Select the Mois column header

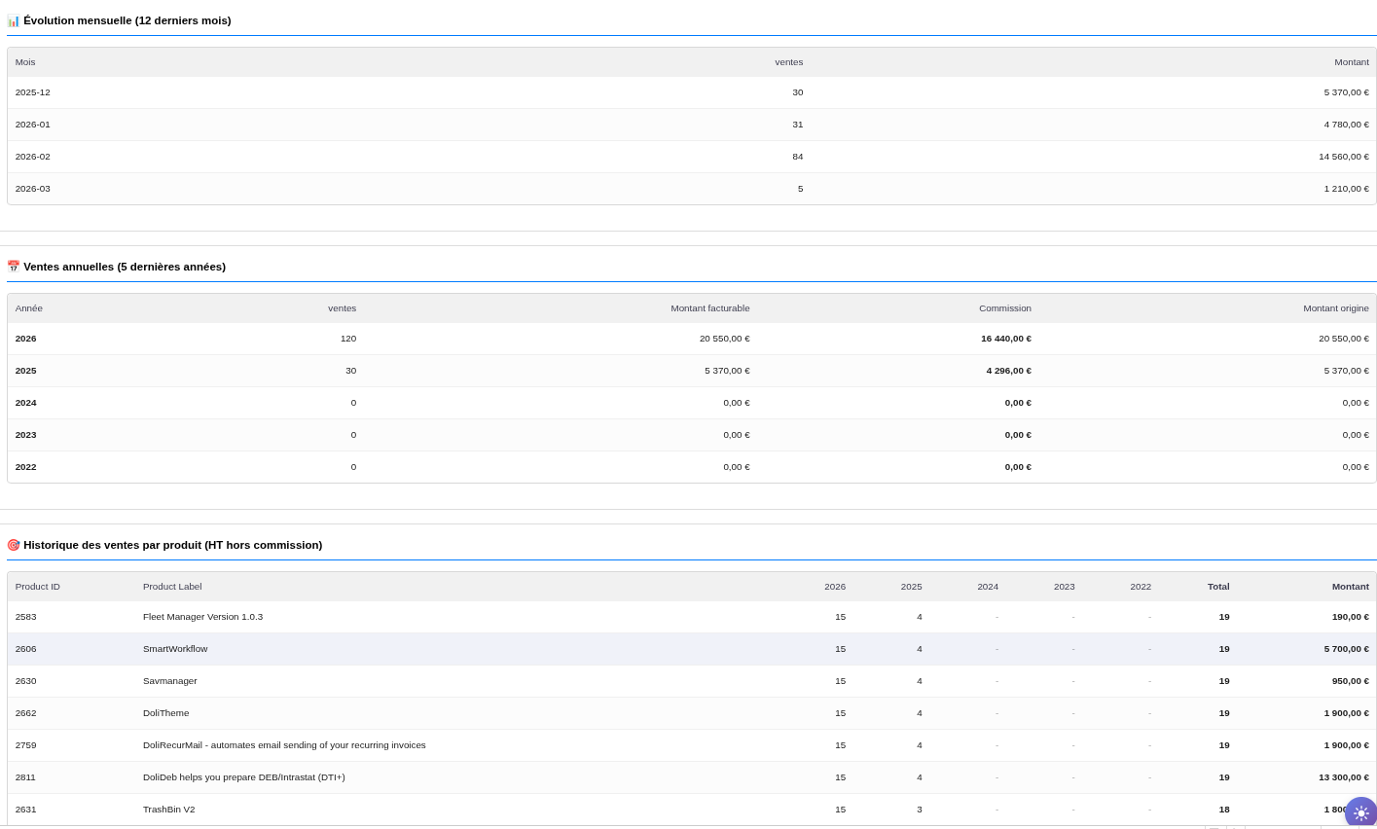(x=25, y=62)
